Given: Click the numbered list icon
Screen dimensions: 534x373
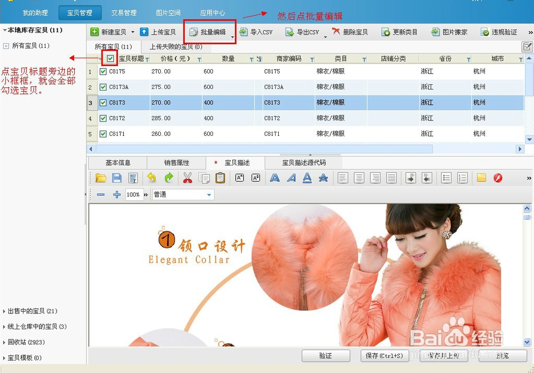Looking at the screenshot, I should [x=462, y=177].
